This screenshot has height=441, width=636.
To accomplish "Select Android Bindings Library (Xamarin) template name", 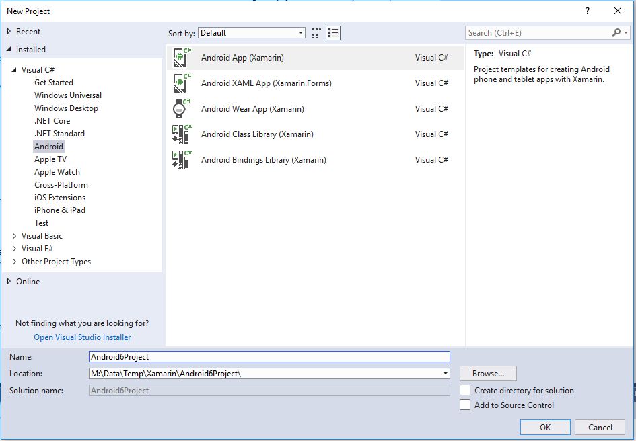I will coord(264,160).
